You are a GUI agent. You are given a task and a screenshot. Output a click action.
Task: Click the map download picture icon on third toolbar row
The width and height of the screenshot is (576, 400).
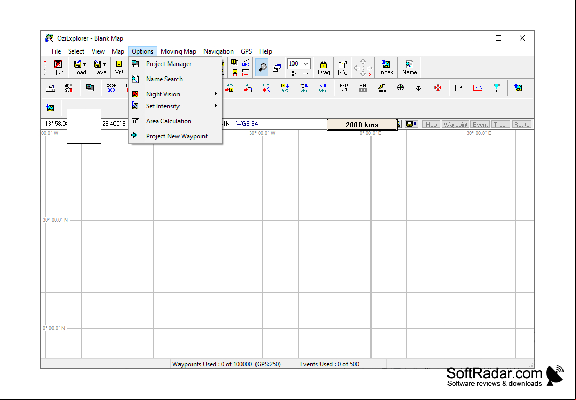click(x=50, y=107)
